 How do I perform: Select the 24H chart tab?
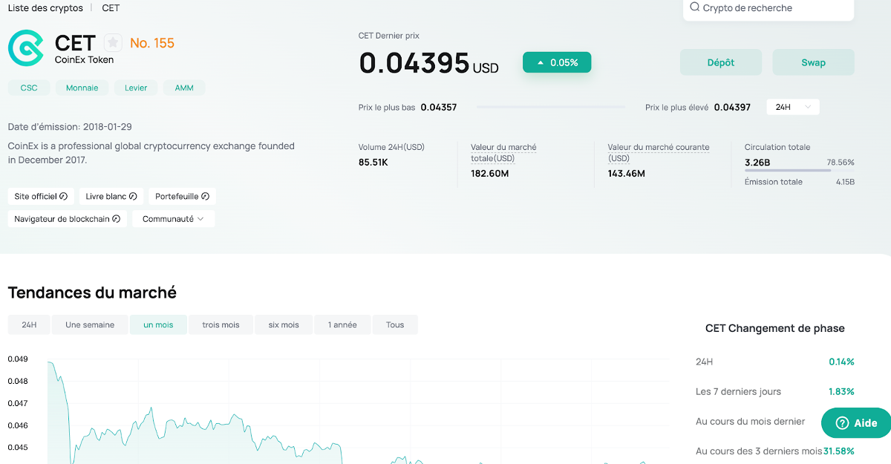click(x=29, y=324)
